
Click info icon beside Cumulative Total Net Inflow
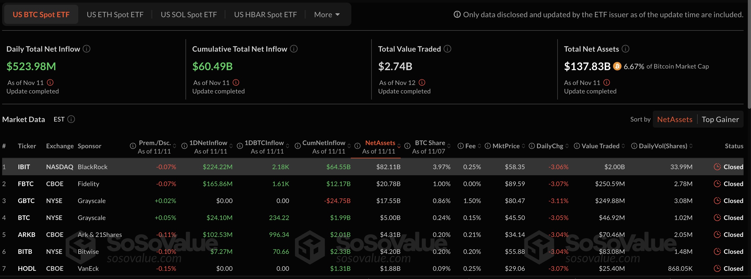(x=294, y=49)
